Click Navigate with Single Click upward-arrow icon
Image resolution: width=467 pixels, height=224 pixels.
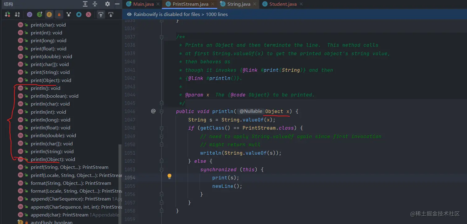pos(101,14)
